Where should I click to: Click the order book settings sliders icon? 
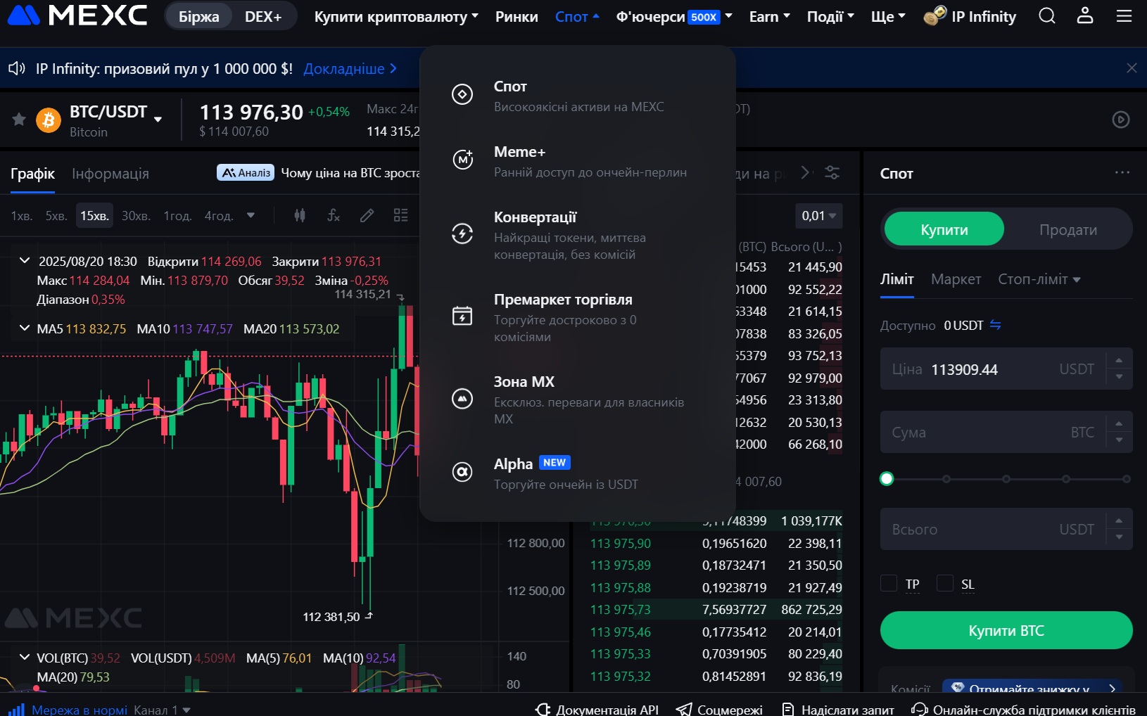click(x=832, y=173)
